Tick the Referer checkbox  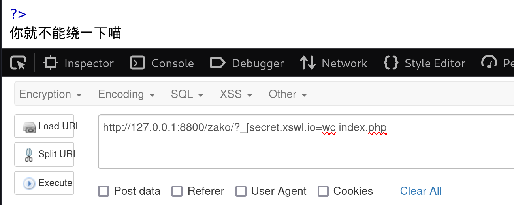177,192
